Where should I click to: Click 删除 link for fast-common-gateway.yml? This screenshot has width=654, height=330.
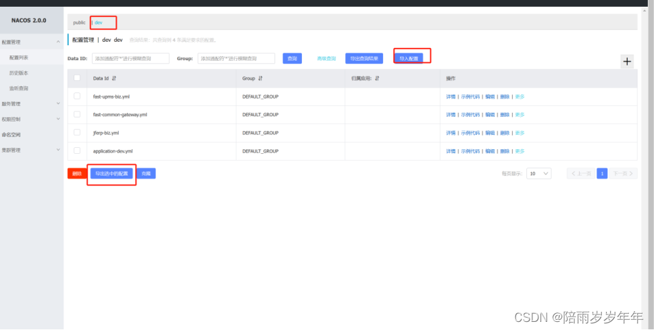[505, 115]
